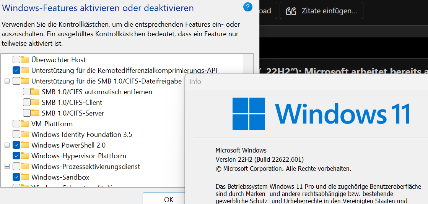Confirm feature changes with OK button
Screen dimensions: 428x204
click(169, 199)
